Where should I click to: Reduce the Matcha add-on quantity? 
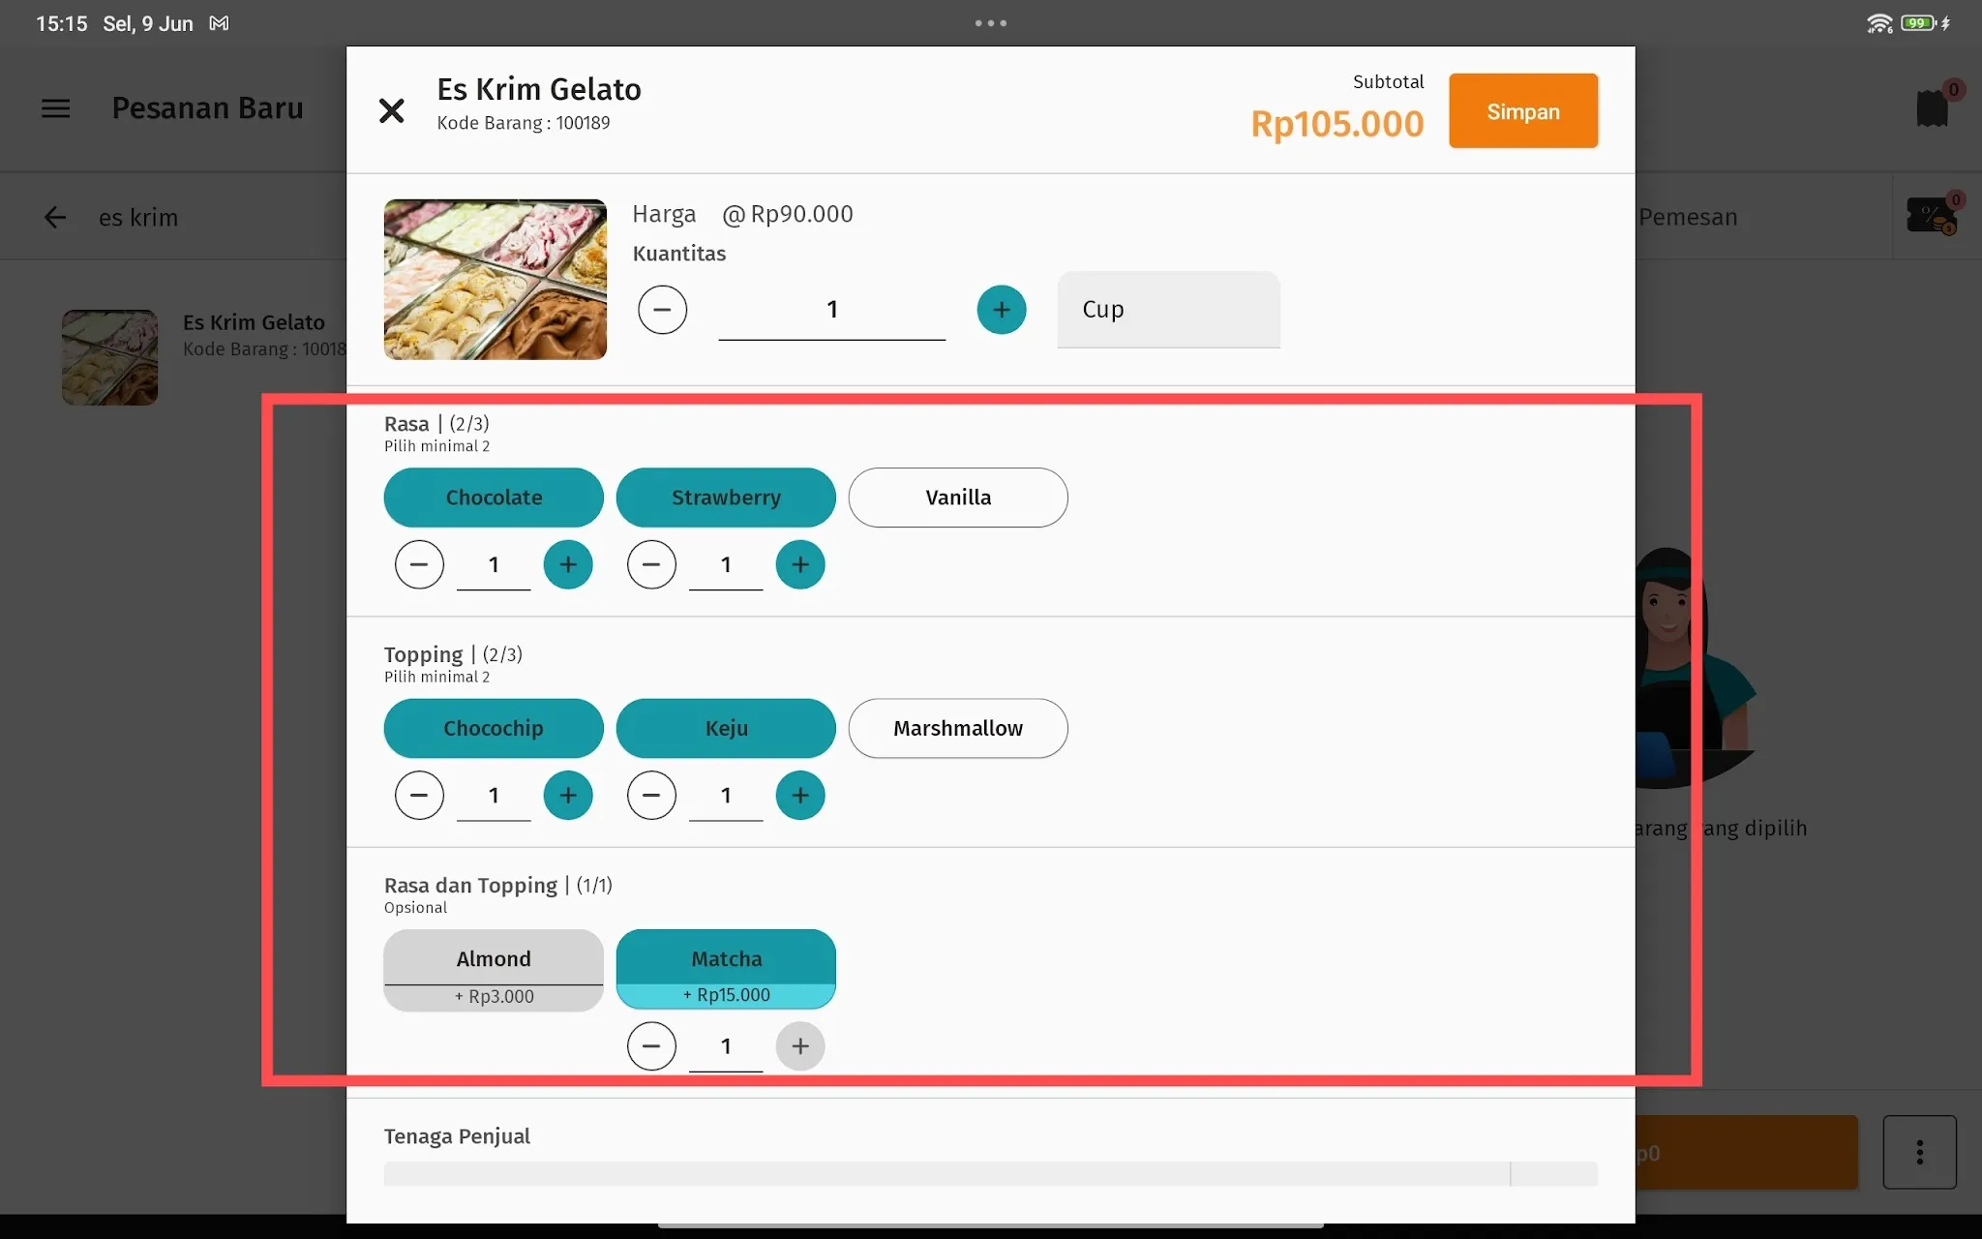(651, 1046)
